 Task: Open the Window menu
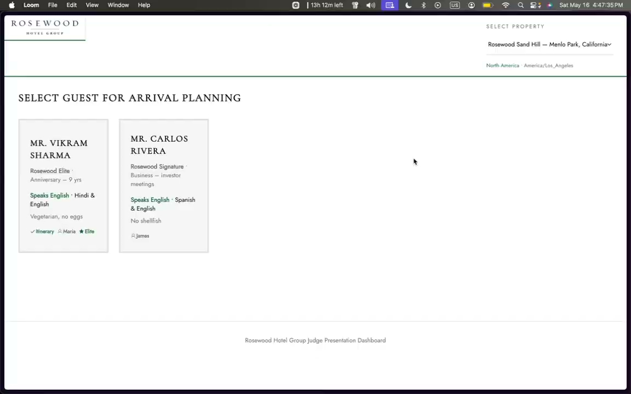coord(118,5)
